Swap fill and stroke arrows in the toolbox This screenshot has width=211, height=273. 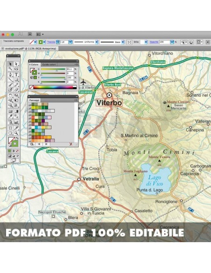coord(17,138)
